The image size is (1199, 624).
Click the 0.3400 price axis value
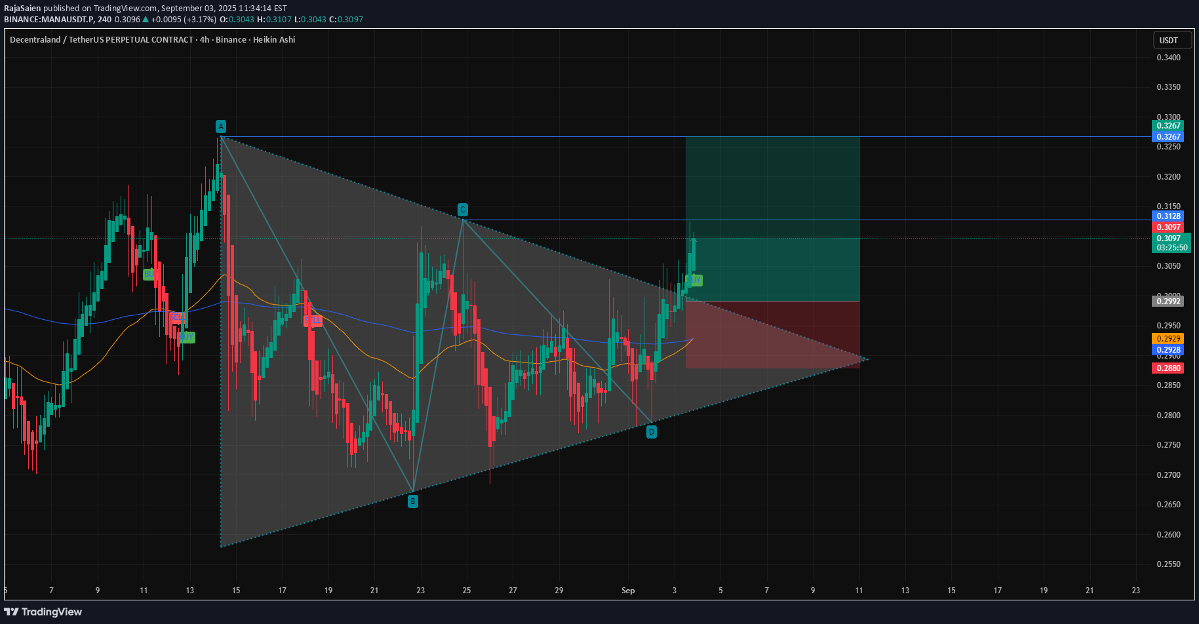[1168, 58]
